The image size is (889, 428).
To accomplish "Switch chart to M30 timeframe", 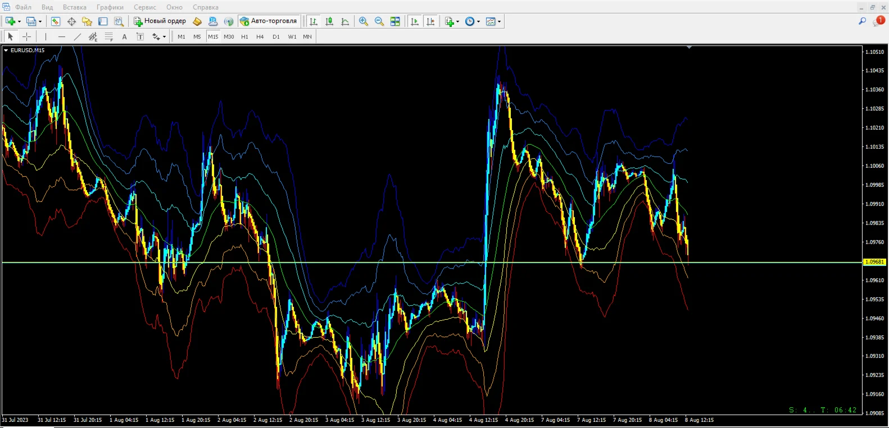I will (229, 36).
